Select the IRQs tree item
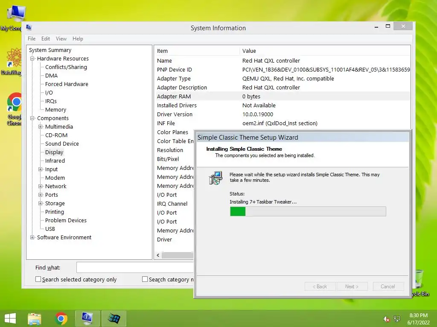The height and width of the screenshot is (327, 437). (x=51, y=101)
